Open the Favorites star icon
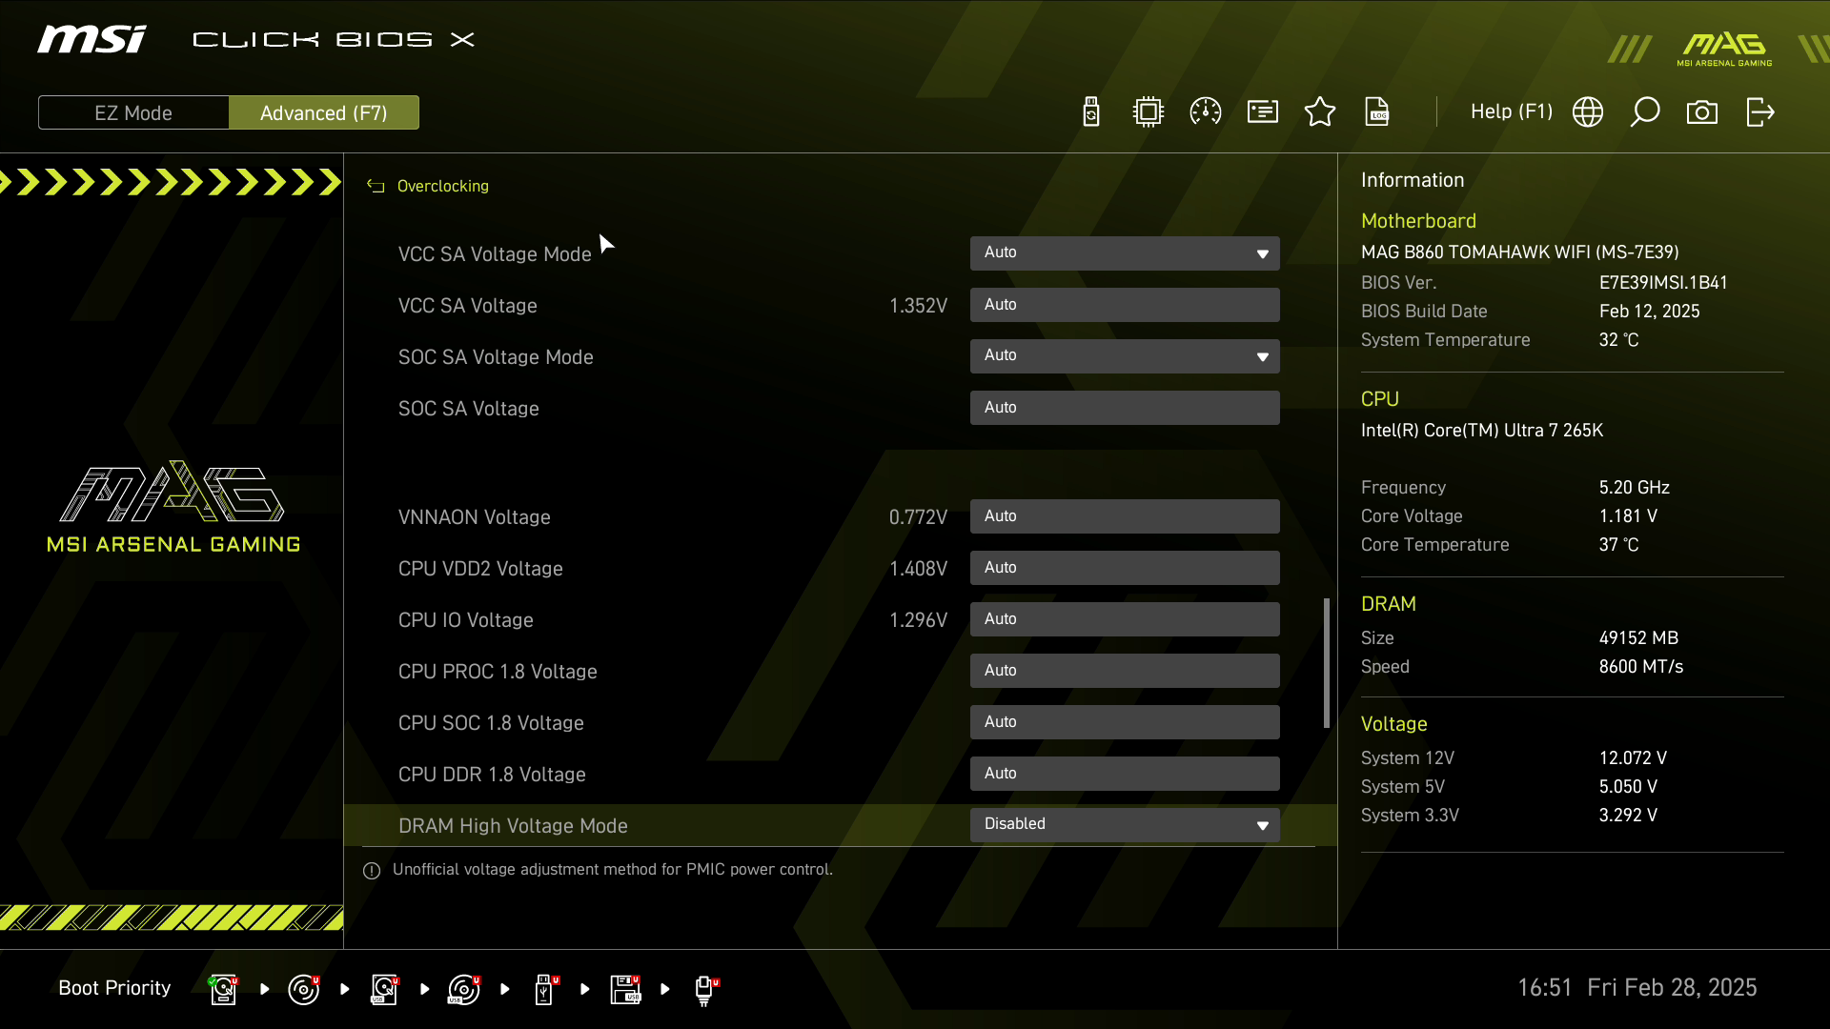Image resolution: width=1830 pixels, height=1029 pixels. pos(1320,112)
